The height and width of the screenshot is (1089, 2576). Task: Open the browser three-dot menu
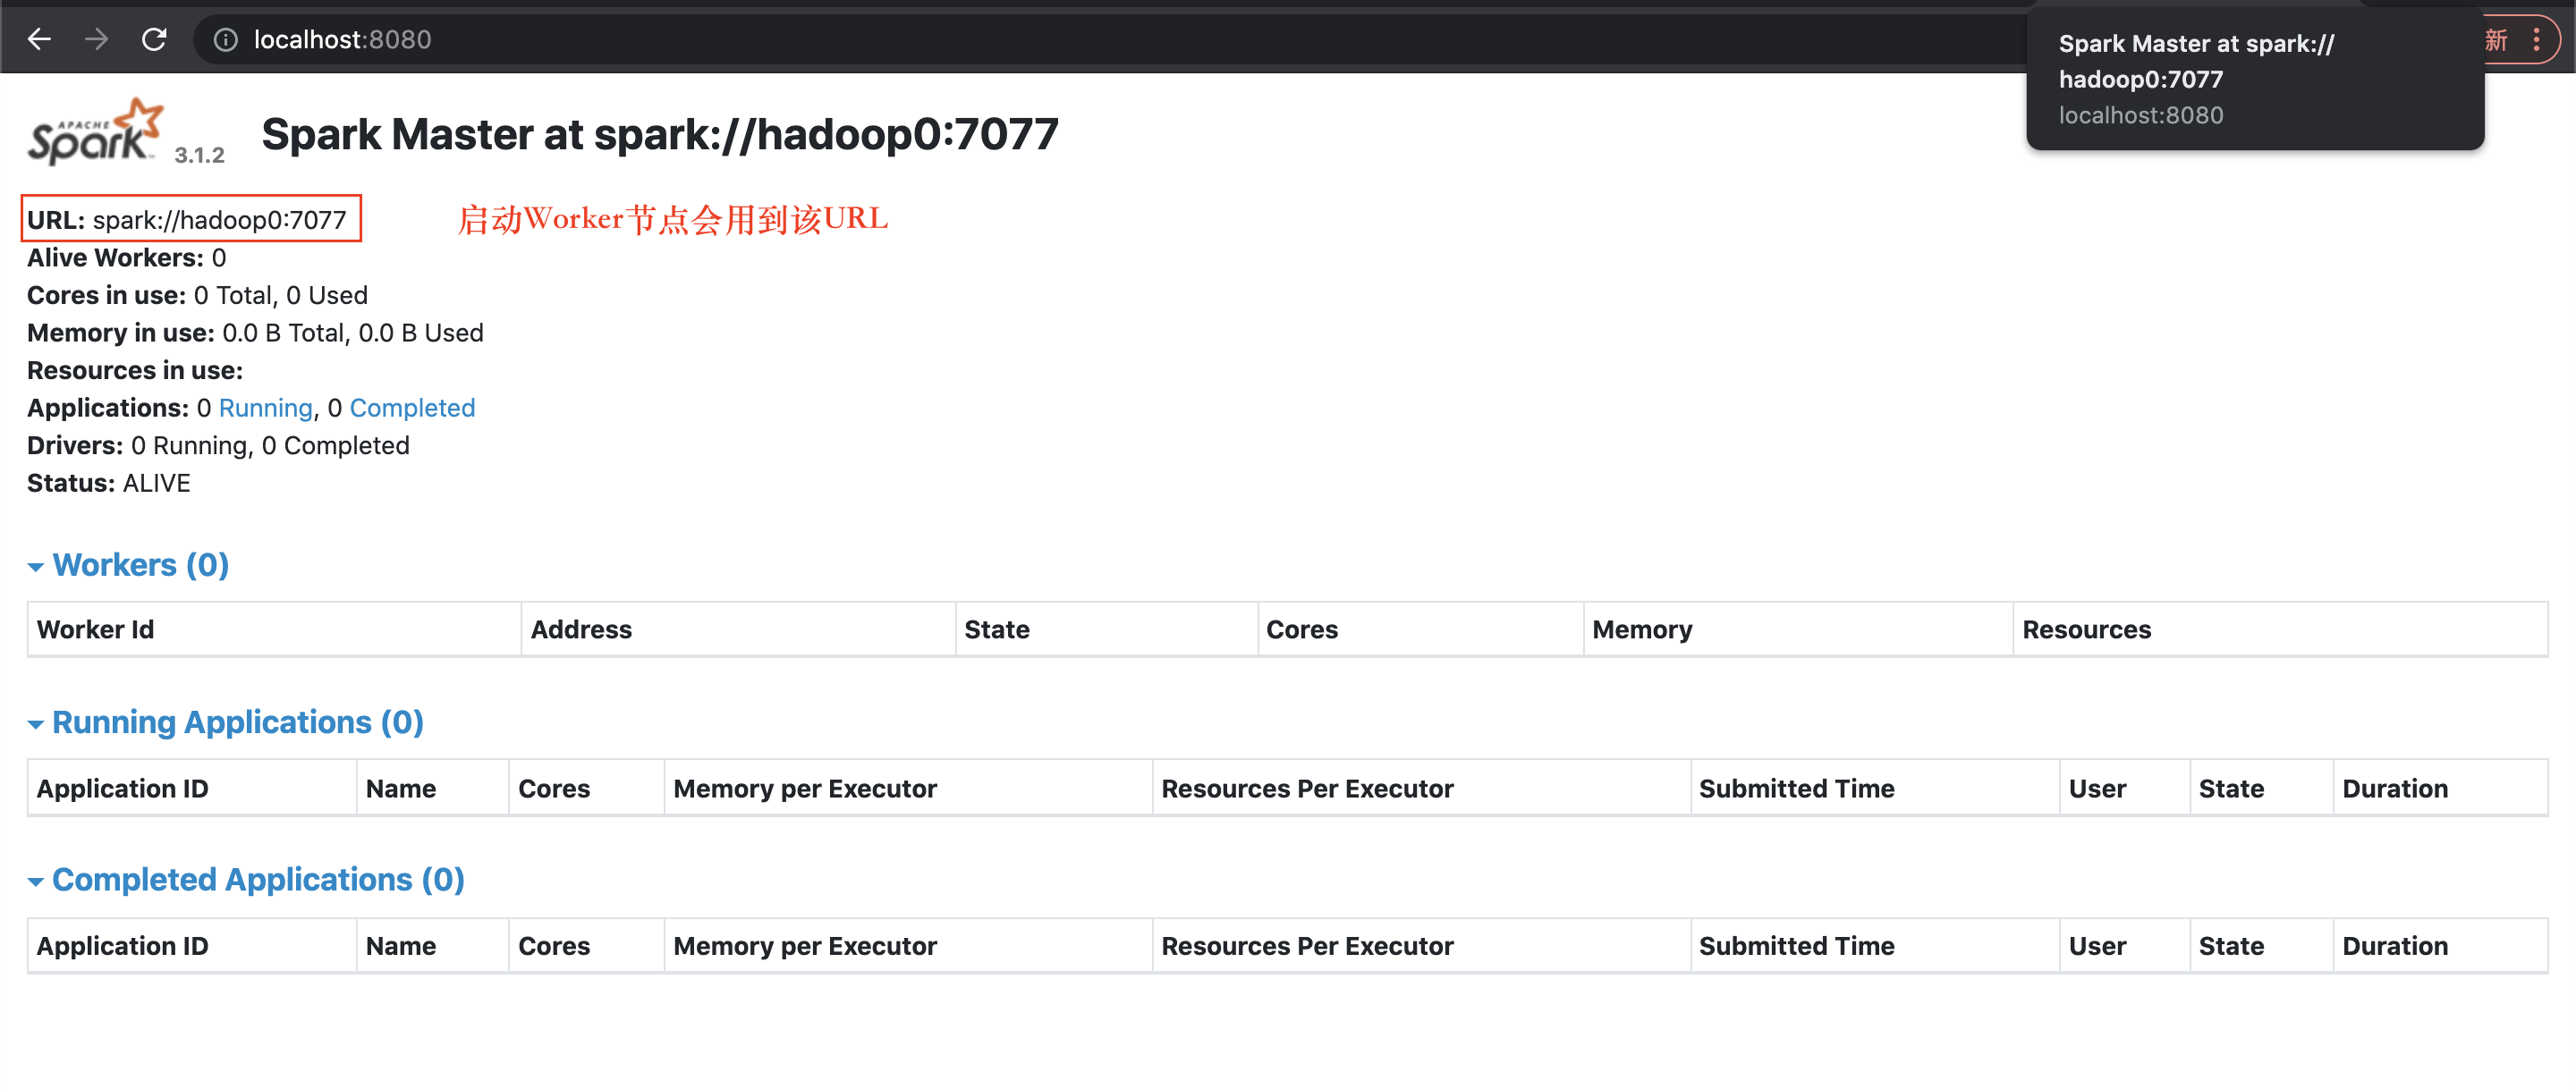point(2538,39)
